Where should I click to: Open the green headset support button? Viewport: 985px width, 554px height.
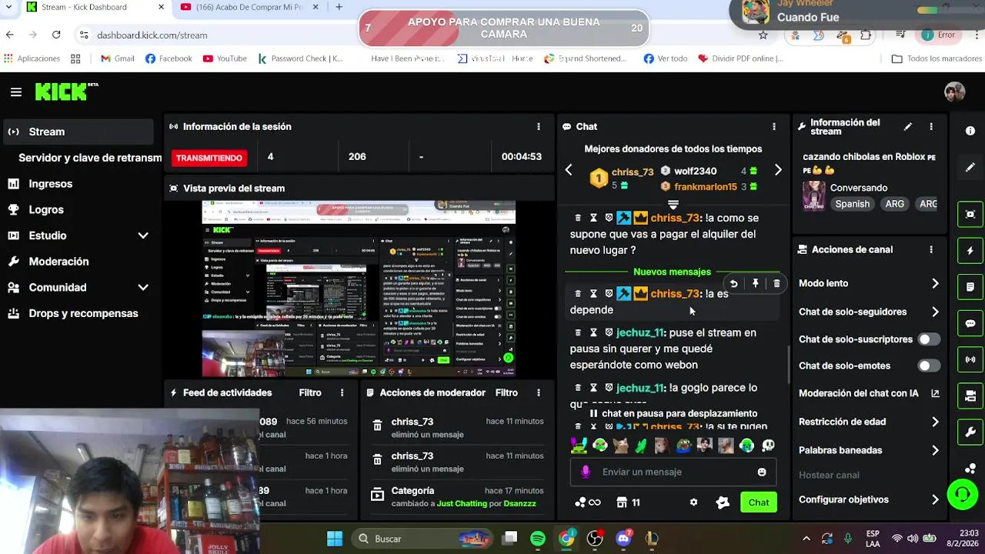point(962,494)
